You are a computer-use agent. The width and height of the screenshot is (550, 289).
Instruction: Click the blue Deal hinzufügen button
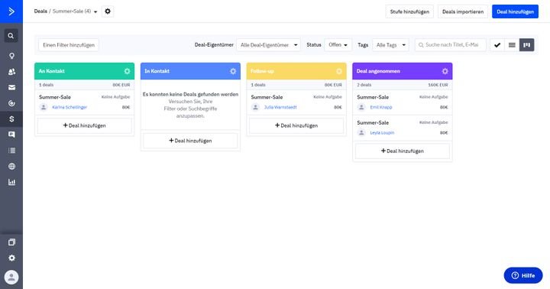515,11
